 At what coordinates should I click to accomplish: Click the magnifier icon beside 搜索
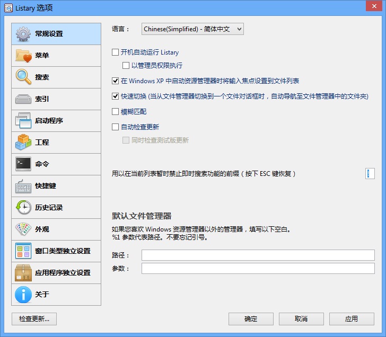(23, 77)
